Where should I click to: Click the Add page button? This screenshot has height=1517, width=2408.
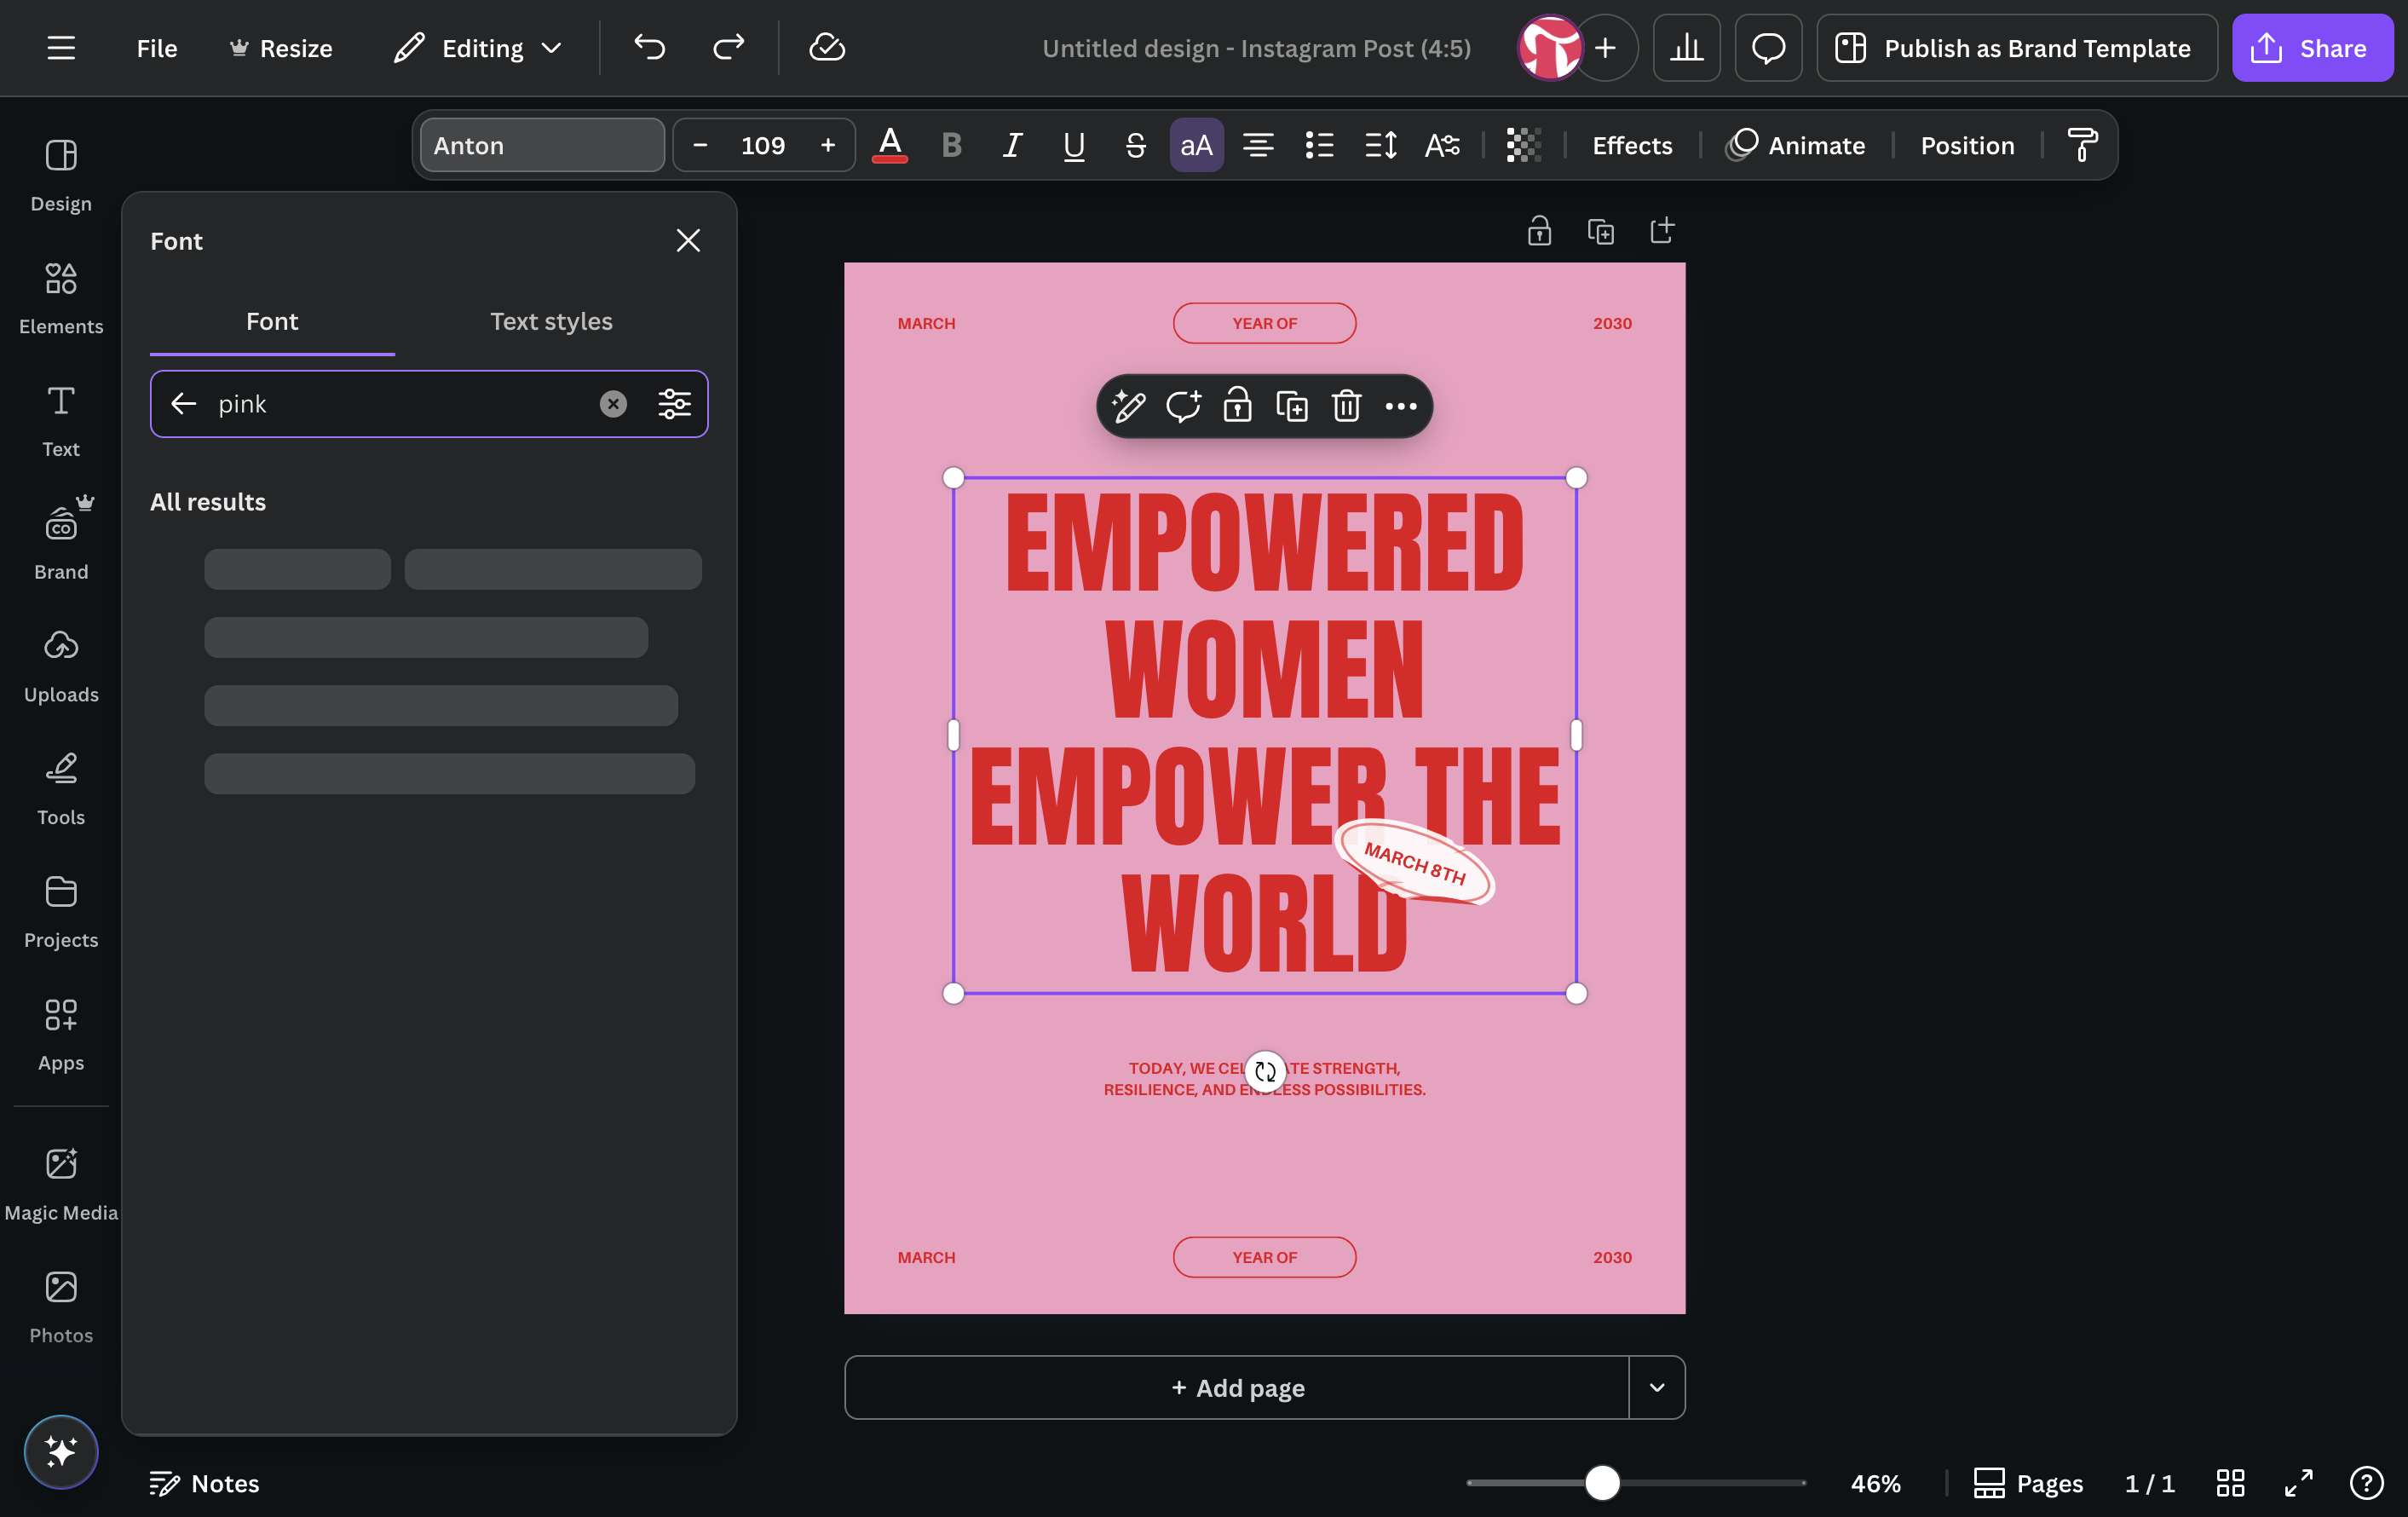point(1237,1387)
